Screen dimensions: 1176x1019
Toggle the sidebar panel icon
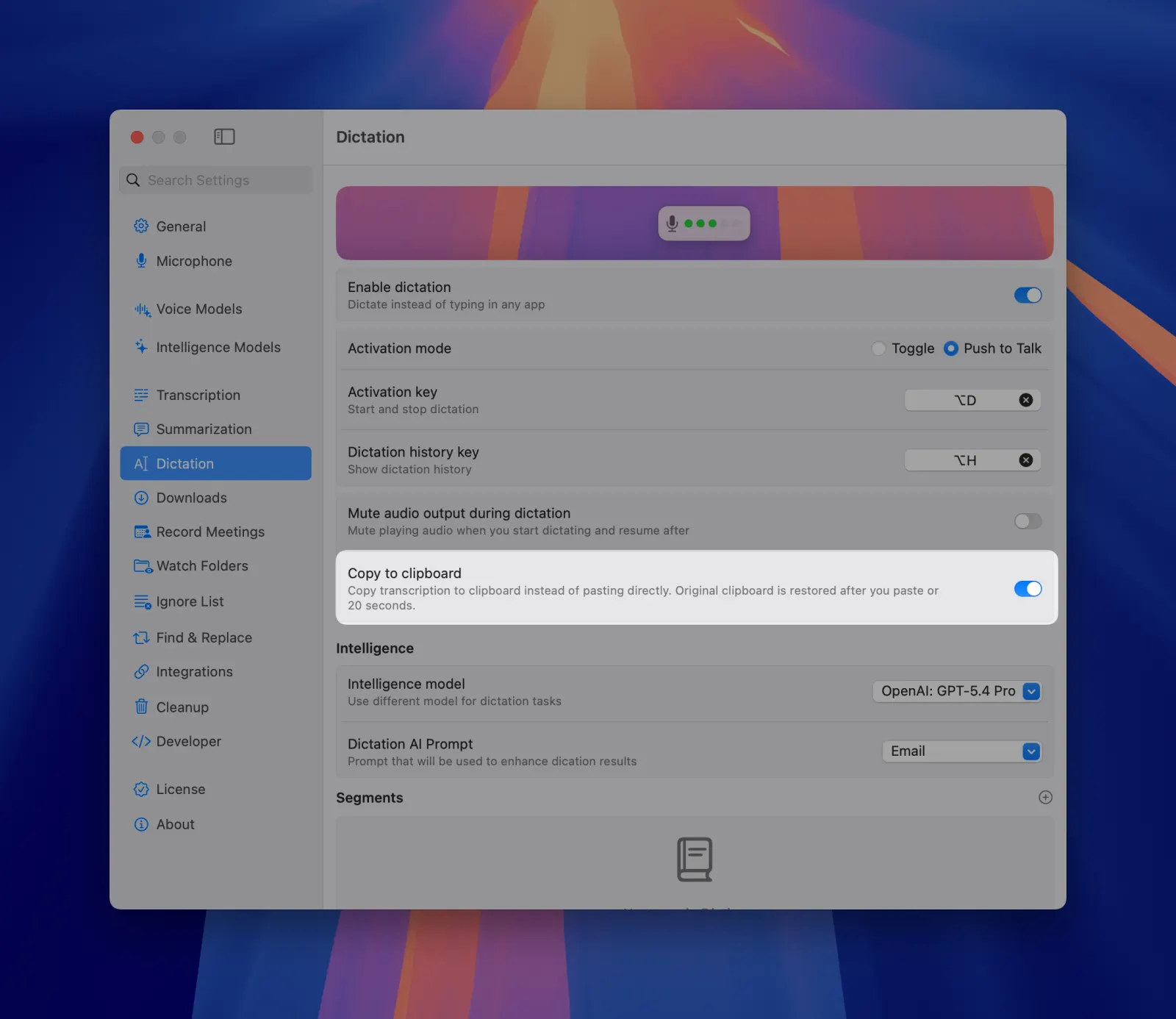coord(224,137)
